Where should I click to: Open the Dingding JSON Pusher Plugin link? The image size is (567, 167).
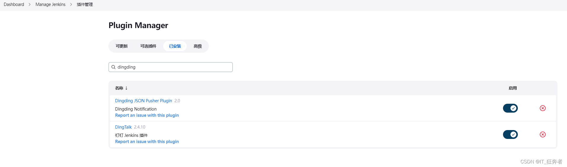[x=143, y=101]
